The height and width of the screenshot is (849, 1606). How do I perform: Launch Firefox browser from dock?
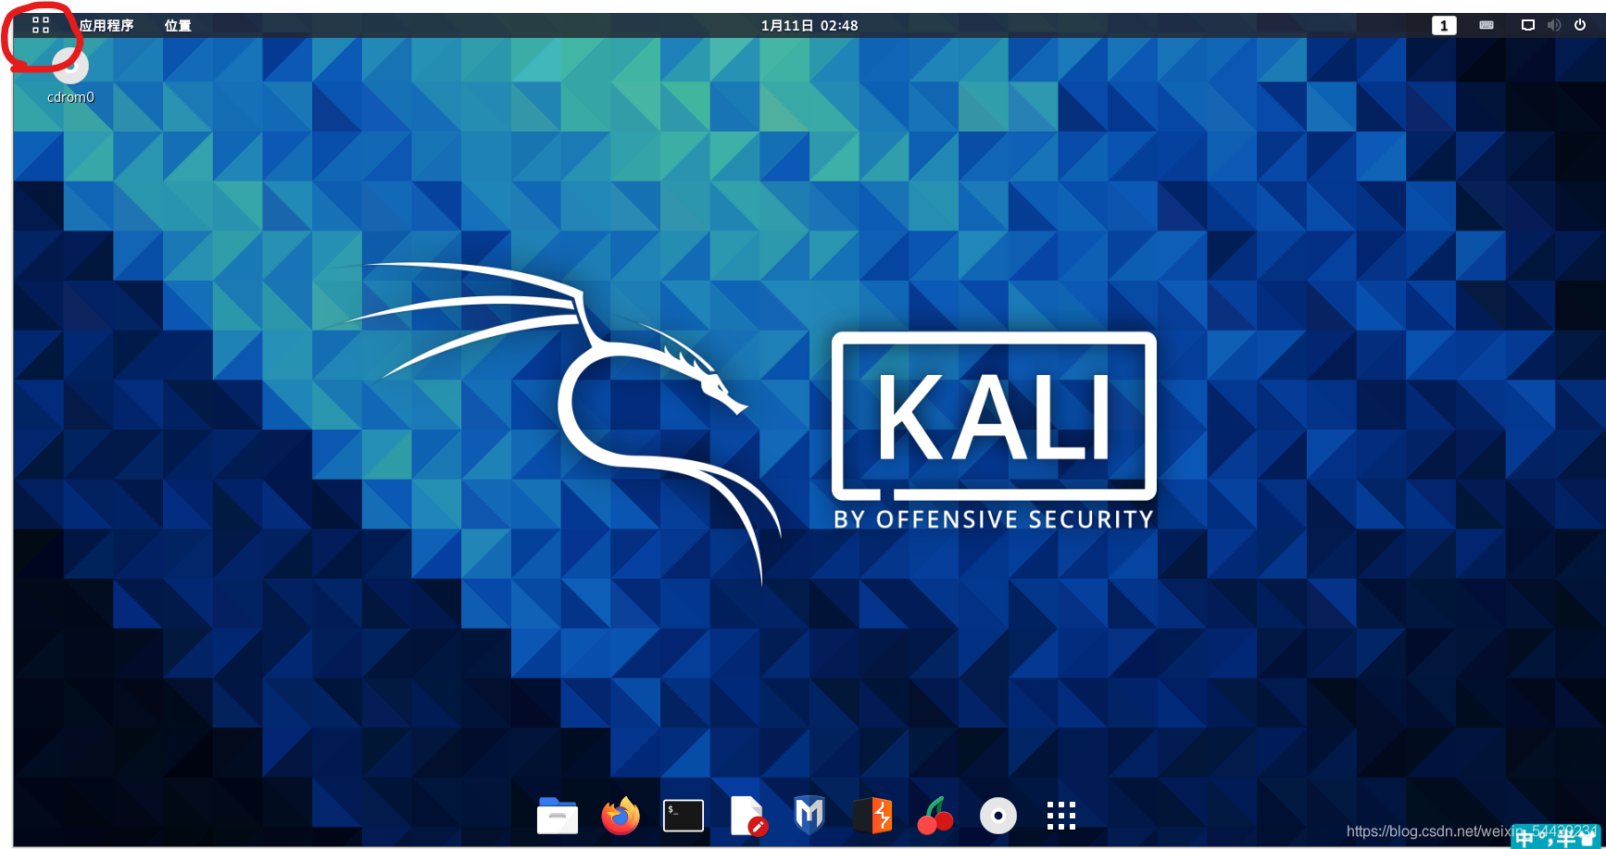point(621,816)
